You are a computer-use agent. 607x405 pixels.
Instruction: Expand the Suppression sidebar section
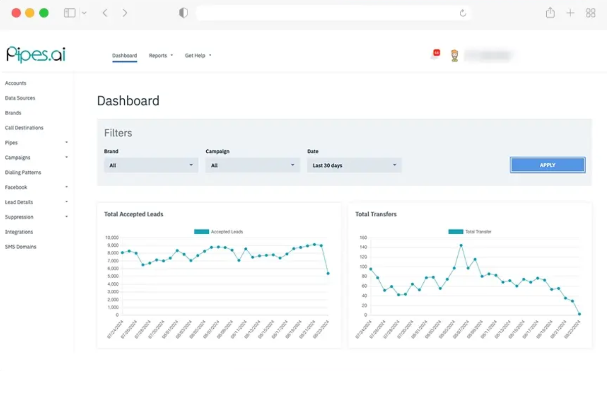click(37, 217)
